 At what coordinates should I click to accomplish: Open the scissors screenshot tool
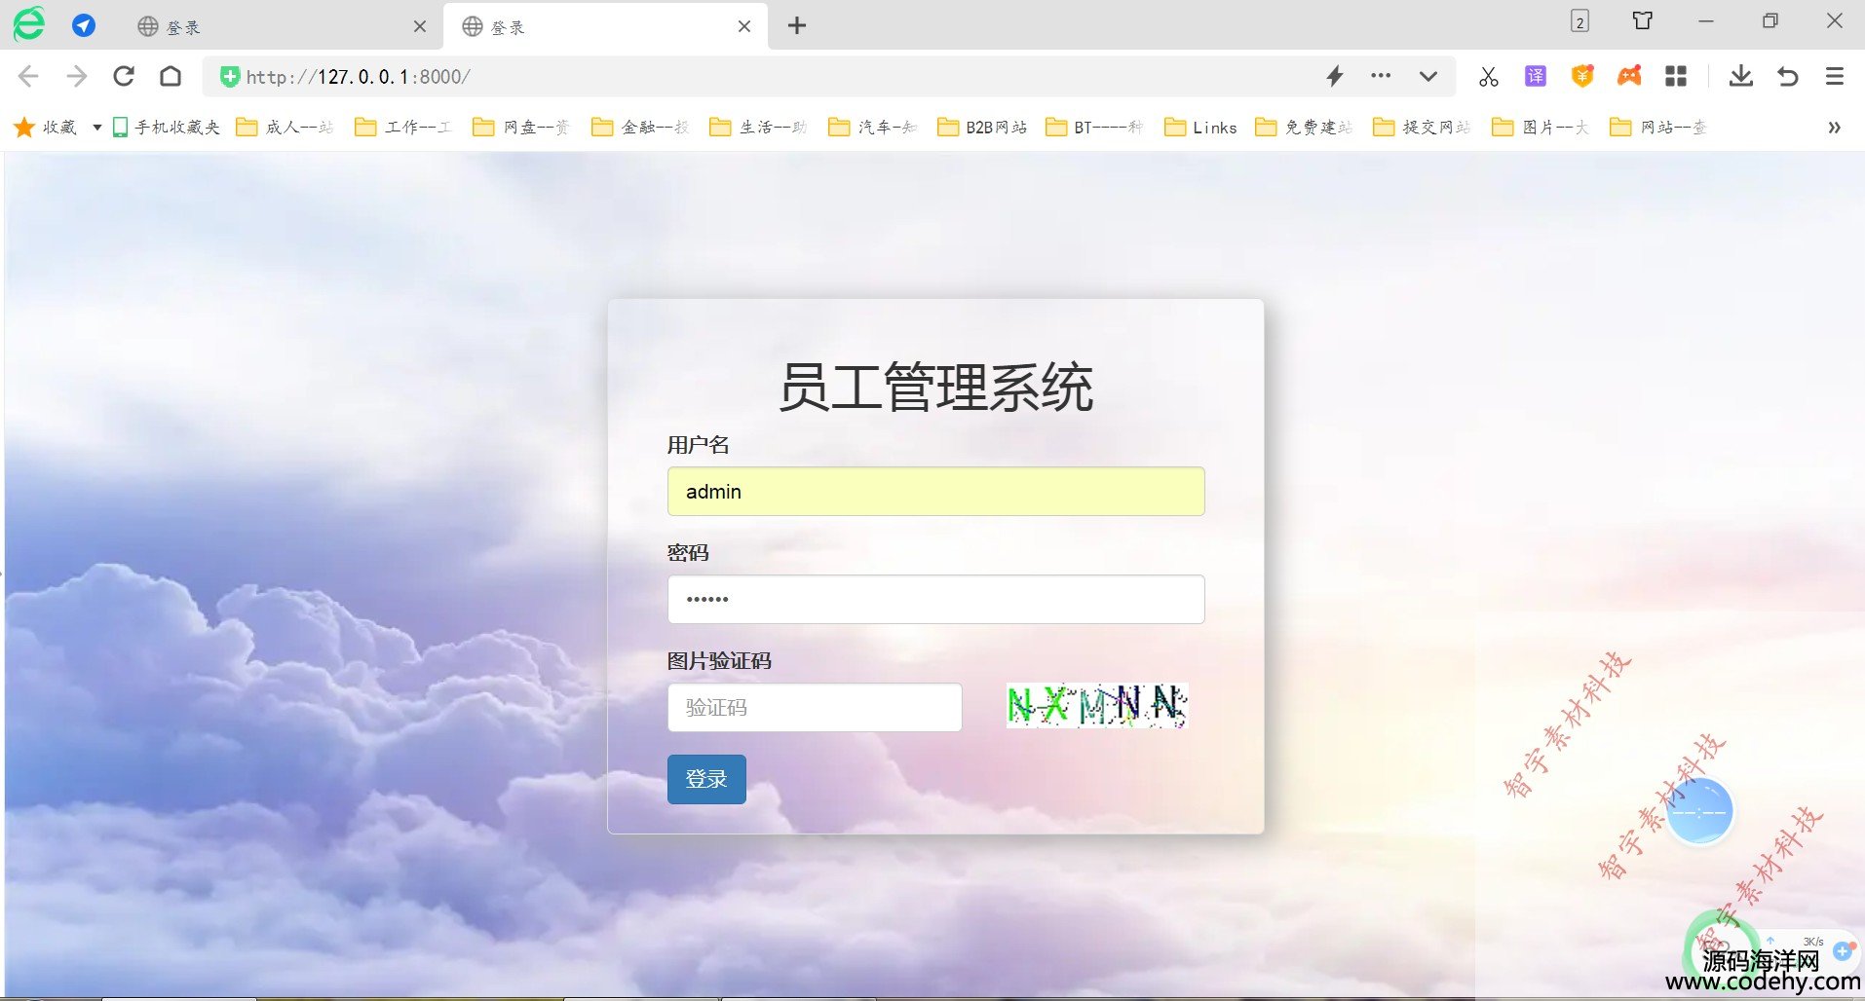tap(1488, 77)
